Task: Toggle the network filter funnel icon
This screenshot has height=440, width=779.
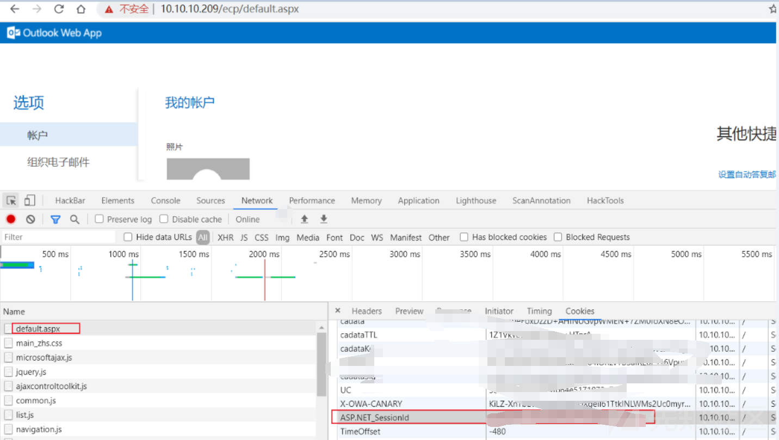Action: click(55, 219)
